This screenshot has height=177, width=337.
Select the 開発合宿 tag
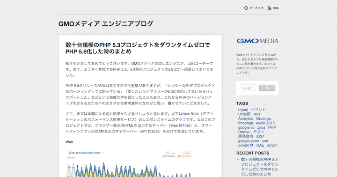coord(246,136)
